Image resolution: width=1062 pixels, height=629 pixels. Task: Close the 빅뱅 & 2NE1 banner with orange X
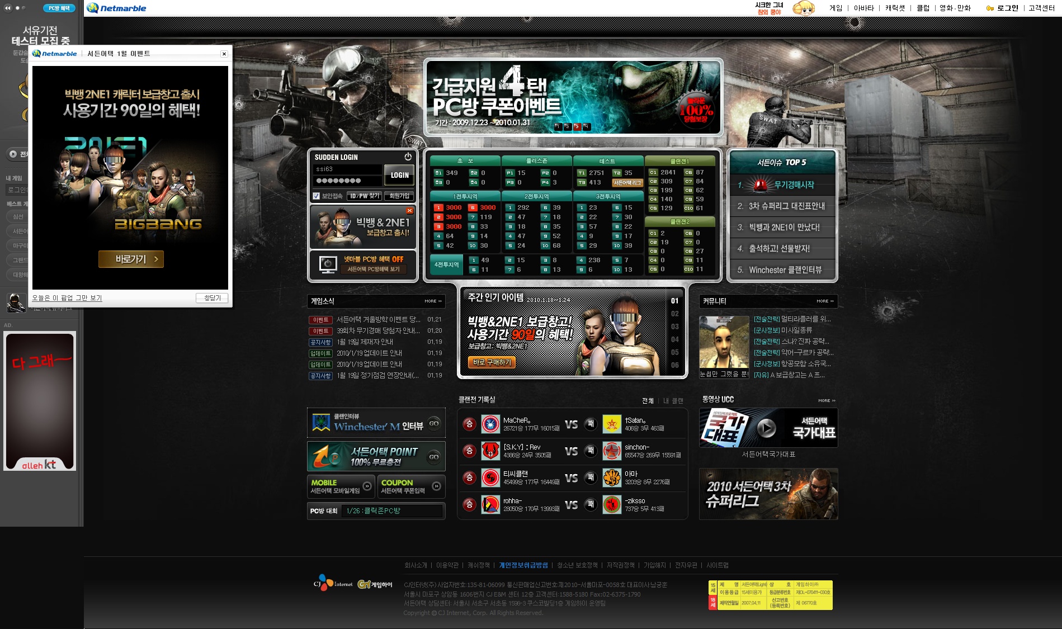click(x=409, y=211)
